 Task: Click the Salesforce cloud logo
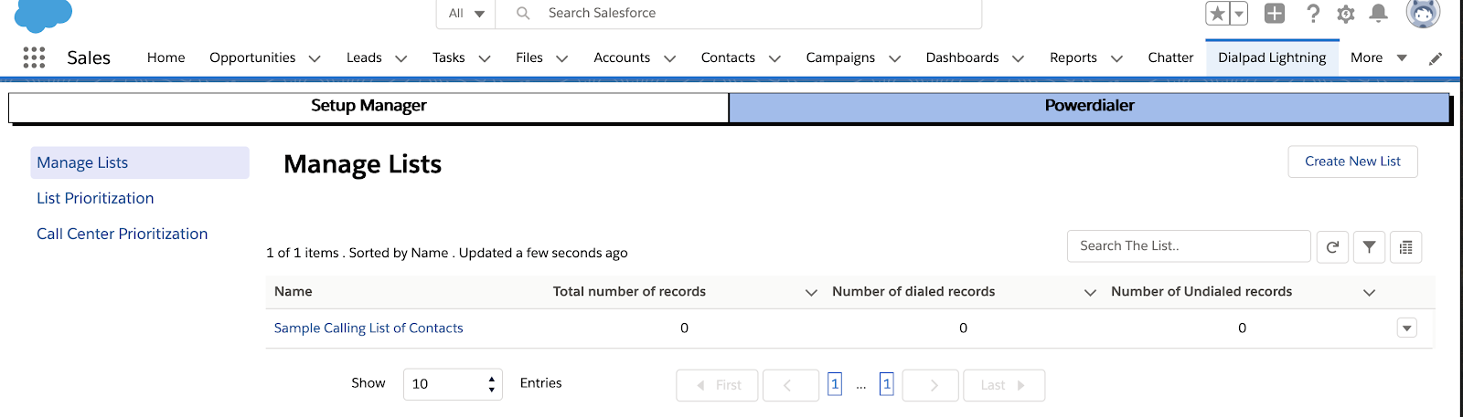(x=43, y=15)
